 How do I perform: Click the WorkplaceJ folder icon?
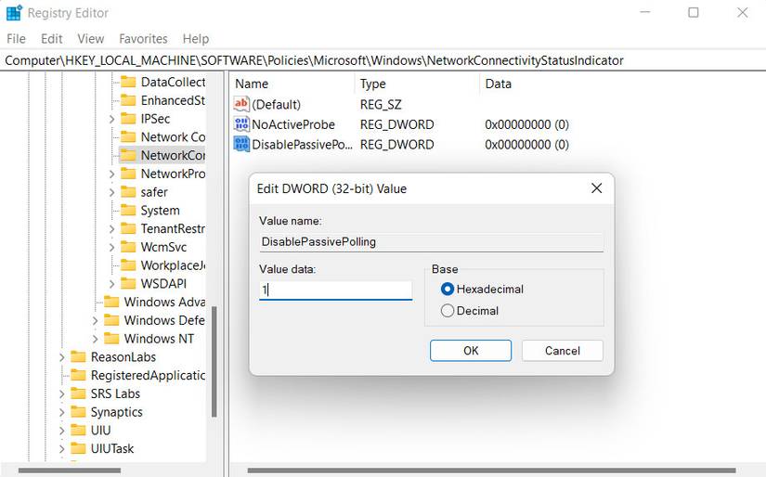pyautogui.click(x=128, y=264)
